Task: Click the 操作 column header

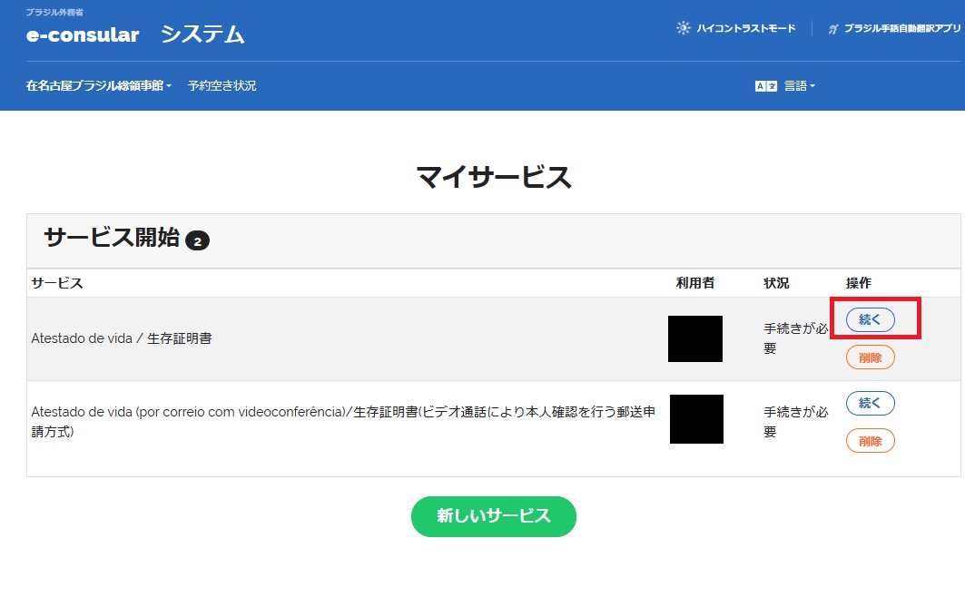Action: (x=859, y=283)
